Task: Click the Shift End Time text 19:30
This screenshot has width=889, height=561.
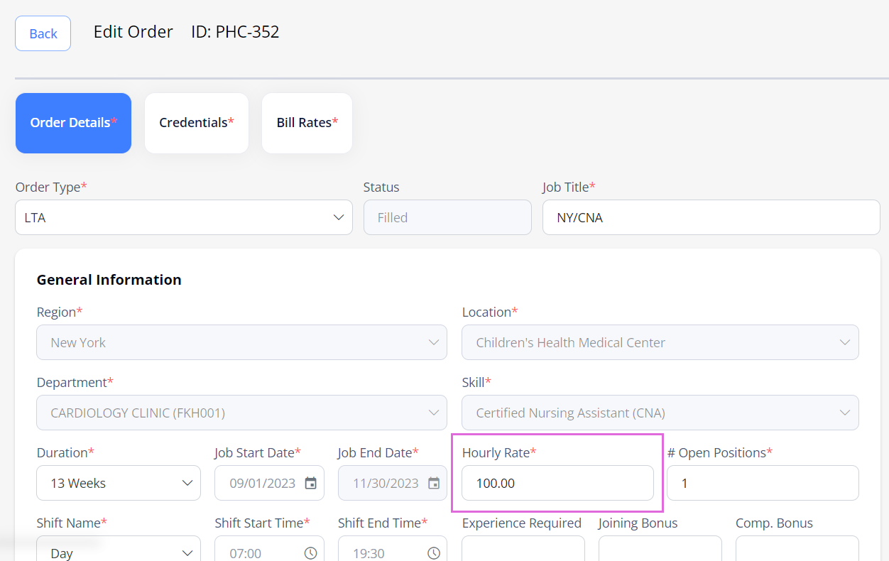Action: [369, 554]
